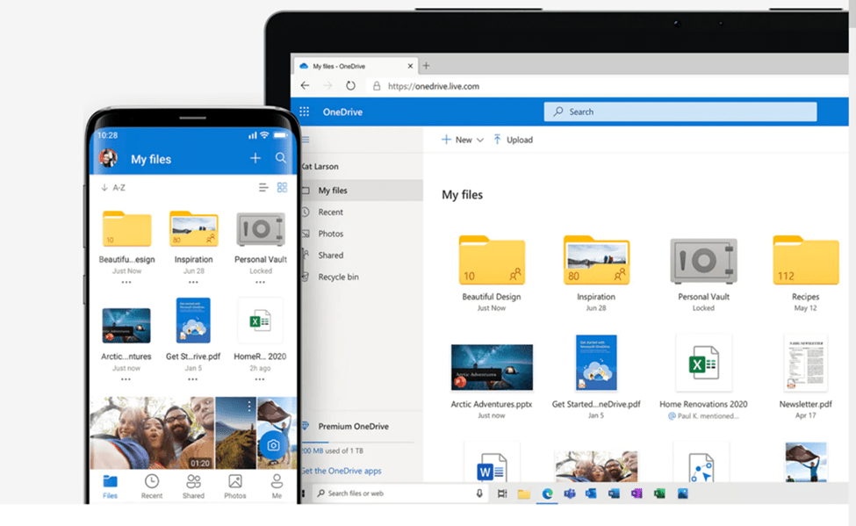
Task: Open more options under Personal Vault on phone
Action: [x=261, y=283]
